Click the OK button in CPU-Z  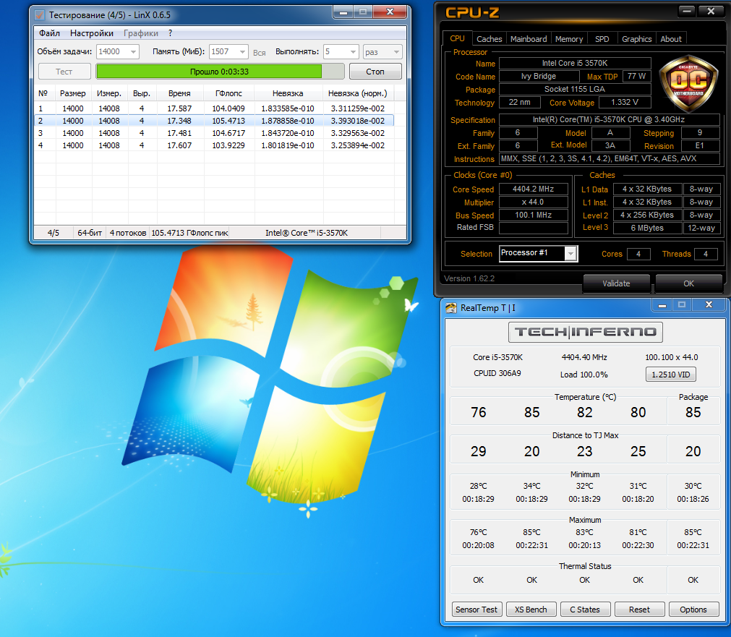pyautogui.click(x=688, y=283)
